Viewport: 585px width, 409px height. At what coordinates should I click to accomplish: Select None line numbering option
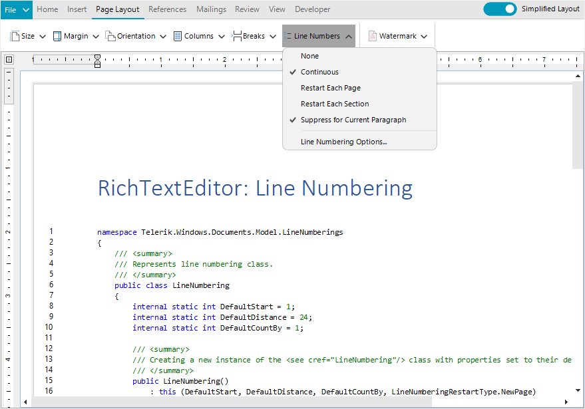(x=359, y=56)
